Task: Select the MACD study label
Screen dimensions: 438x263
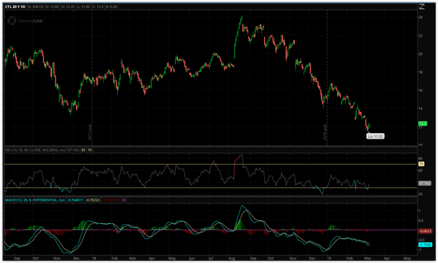Action: [35, 200]
